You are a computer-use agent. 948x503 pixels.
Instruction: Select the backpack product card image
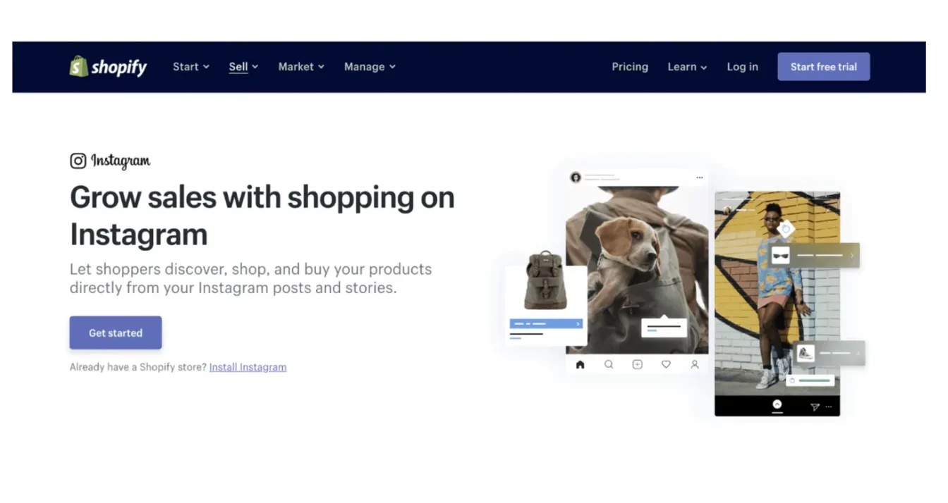545,280
